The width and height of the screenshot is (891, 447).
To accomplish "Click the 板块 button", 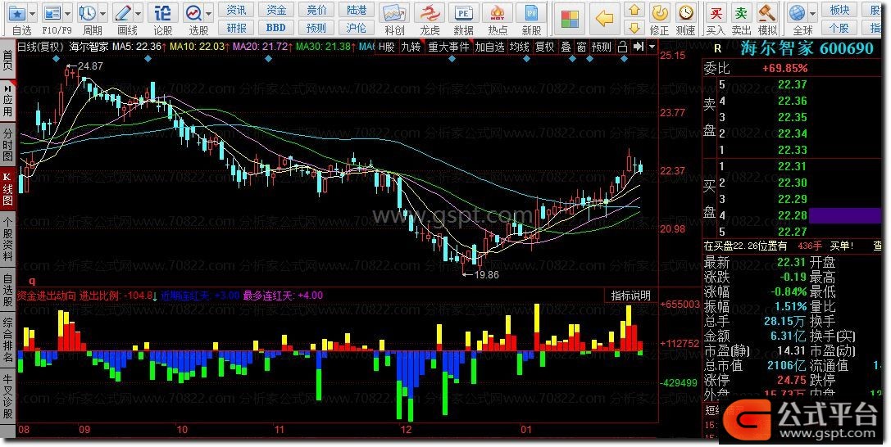I will click(839, 10).
